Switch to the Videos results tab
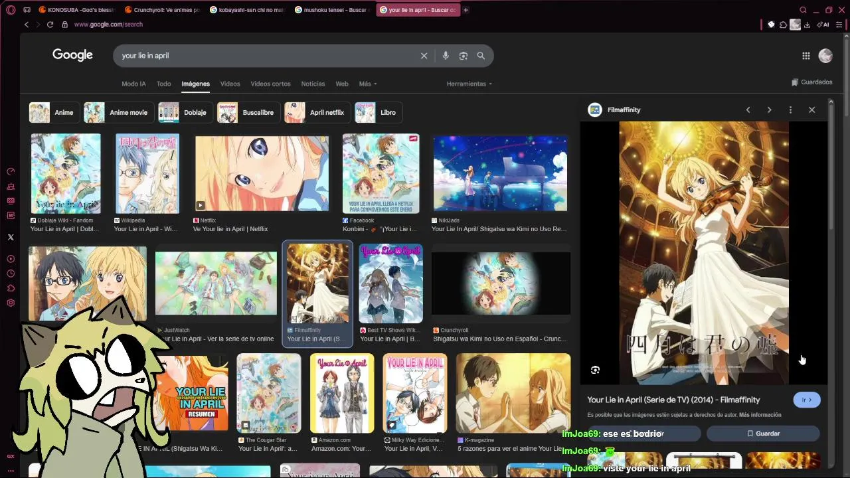The image size is (850, 478). pyautogui.click(x=230, y=84)
